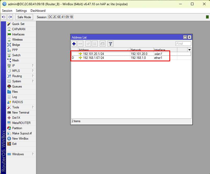Viewport: 210px width, 174px height.
Task: Select the 192.101.20.1/24 address row
Action: 104,54
